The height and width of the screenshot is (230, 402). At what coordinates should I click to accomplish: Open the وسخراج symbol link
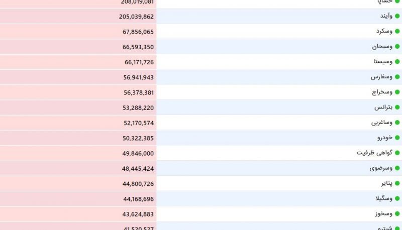[382, 92]
